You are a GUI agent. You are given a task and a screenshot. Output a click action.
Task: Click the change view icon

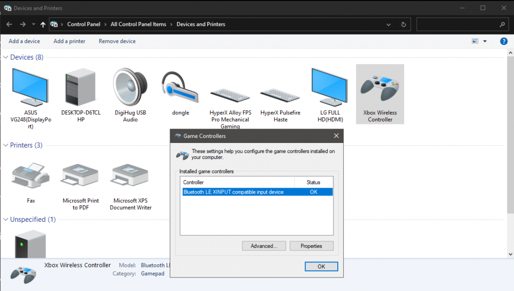click(475, 41)
